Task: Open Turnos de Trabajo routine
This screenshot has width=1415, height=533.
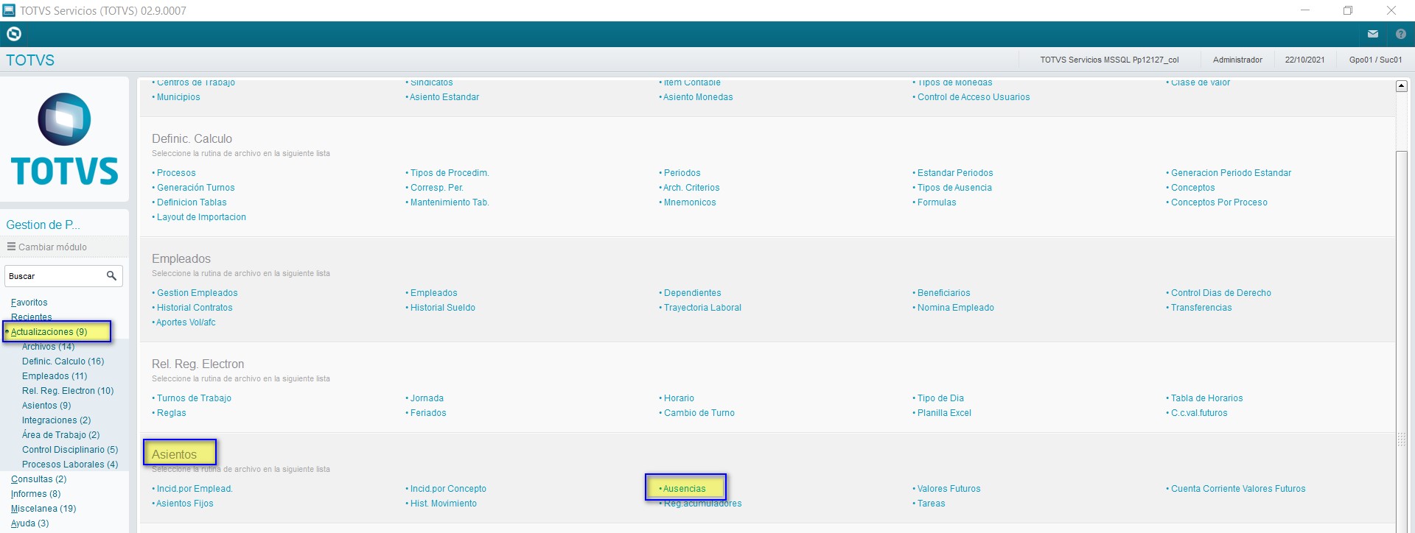Action: click(194, 398)
